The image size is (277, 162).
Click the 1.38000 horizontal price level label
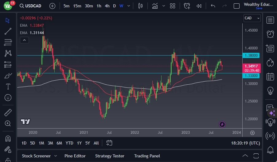tap(252, 56)
